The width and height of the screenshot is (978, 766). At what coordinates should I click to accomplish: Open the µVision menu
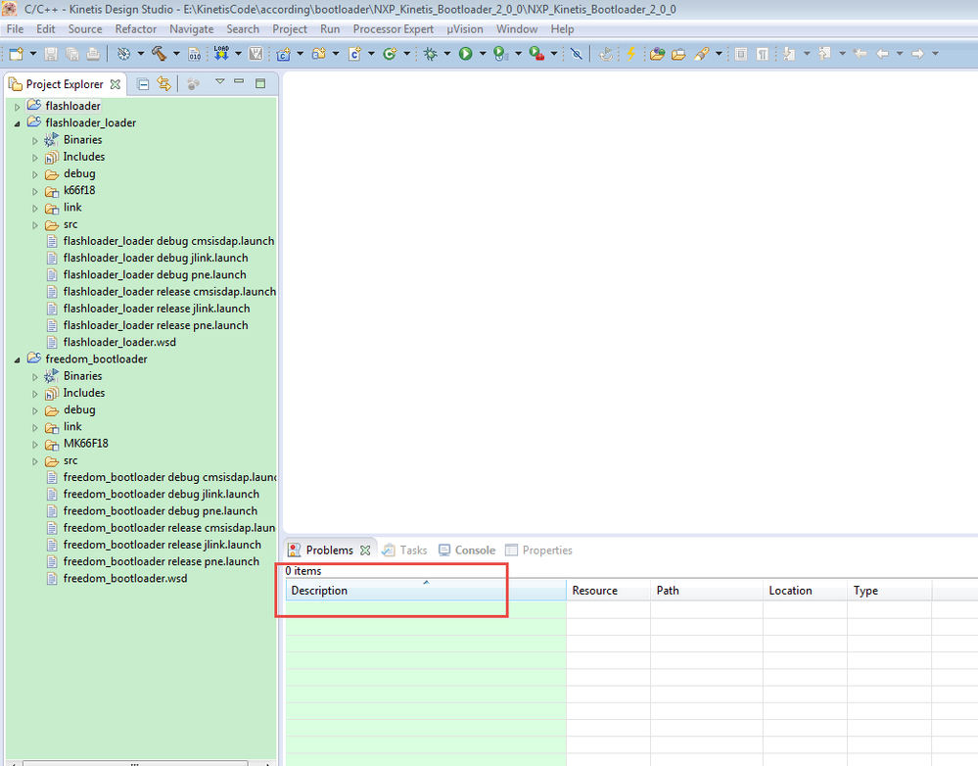tap(465, 29)
